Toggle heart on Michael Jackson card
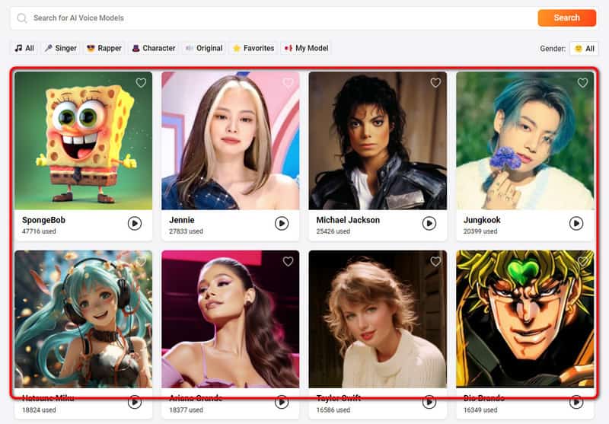This screenshot has height=424, width=609. 435,83
